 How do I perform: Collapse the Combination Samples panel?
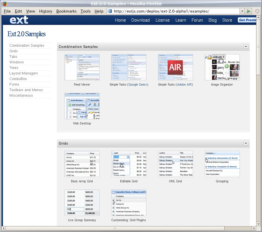tap(246, 46)
